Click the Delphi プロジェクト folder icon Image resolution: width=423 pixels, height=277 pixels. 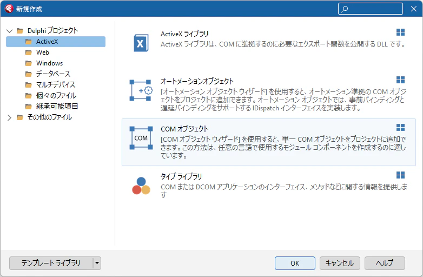[x=19, y=31]
